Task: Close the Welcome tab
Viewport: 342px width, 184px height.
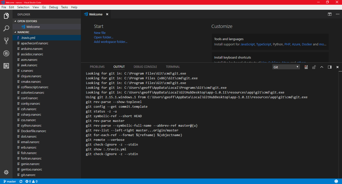Action: pos(107,14)
